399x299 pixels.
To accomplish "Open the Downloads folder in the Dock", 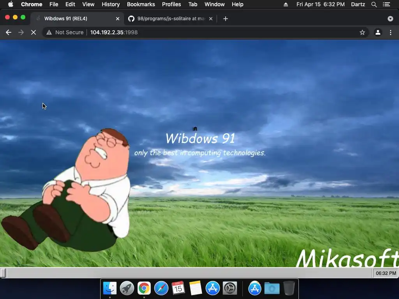I will 272,288.
